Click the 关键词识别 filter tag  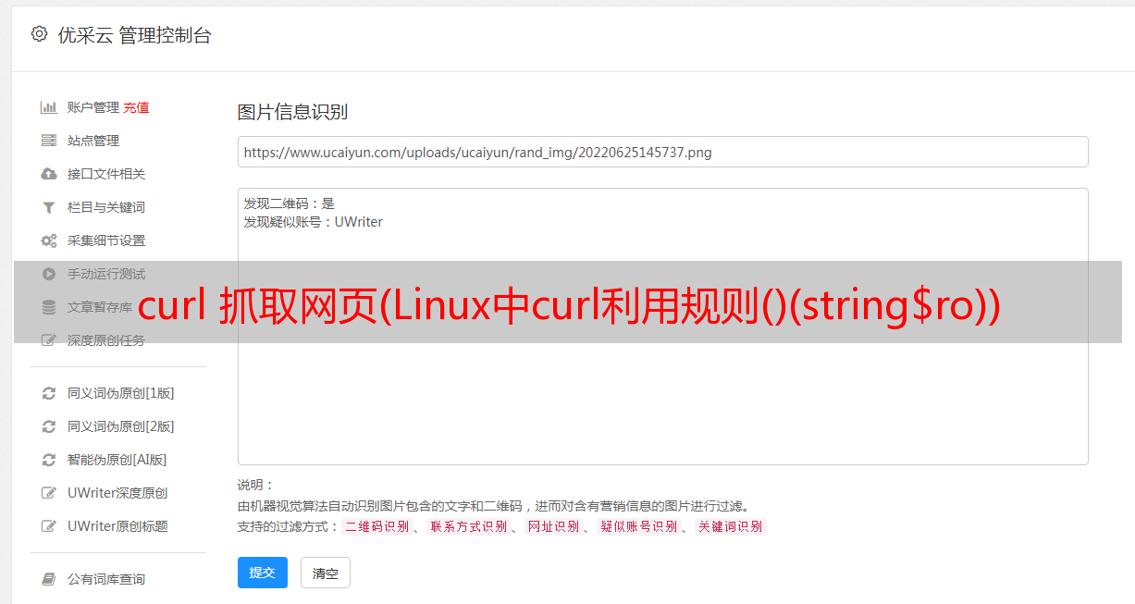(730, 526)
